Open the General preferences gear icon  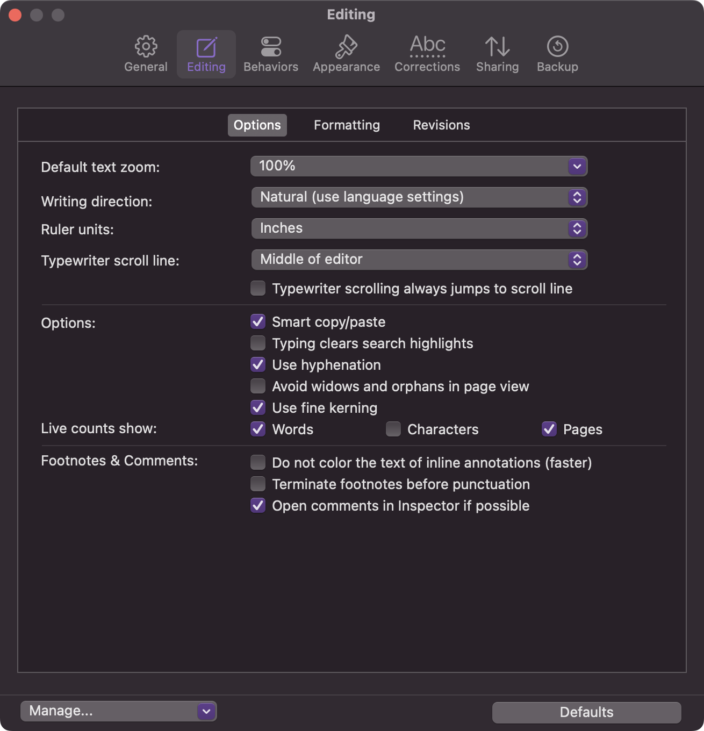point(146,47)
